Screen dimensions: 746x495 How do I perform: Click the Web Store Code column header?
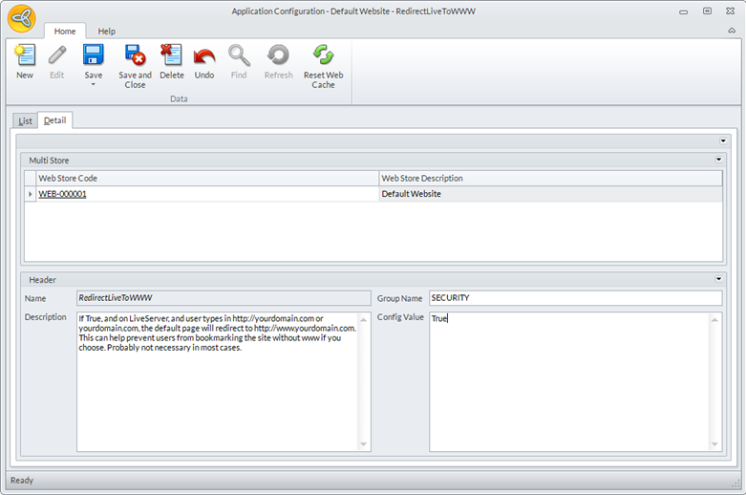205,178
